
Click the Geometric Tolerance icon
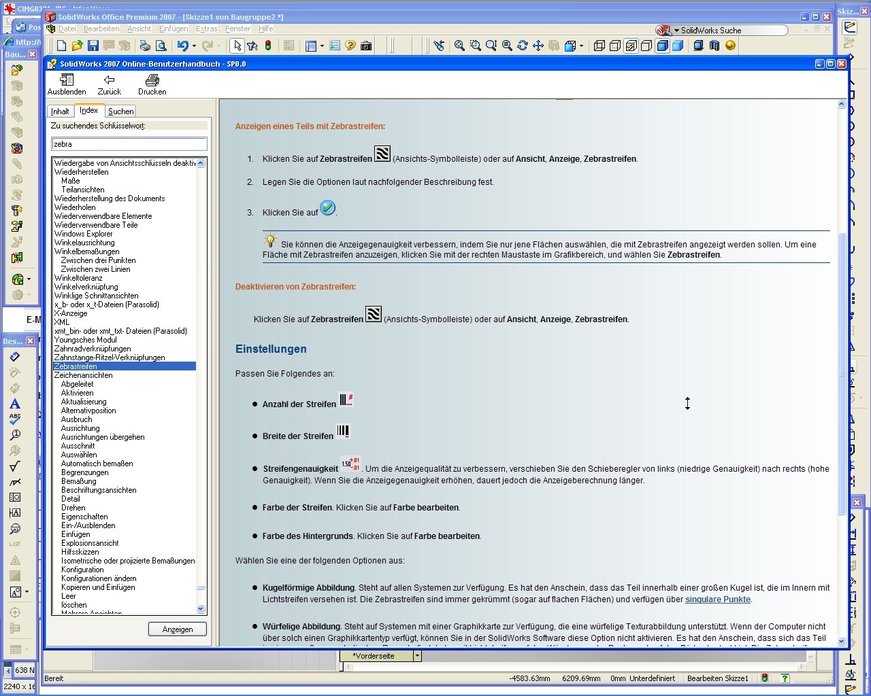point(15,498)
